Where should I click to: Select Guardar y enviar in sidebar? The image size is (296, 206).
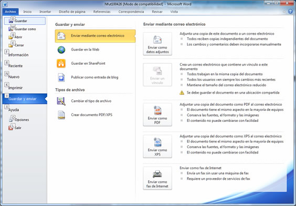25,99
